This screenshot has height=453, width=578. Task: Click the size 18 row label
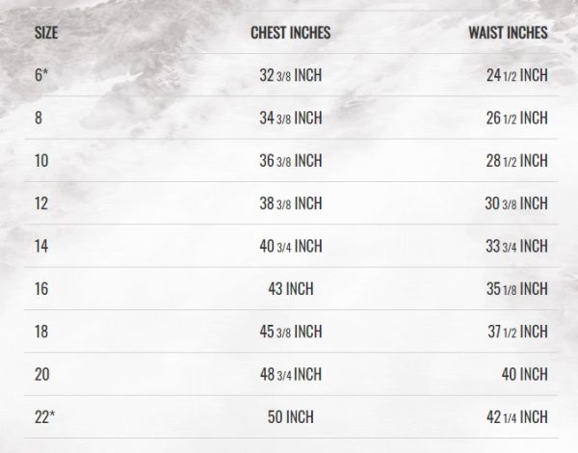coord(41,332)
